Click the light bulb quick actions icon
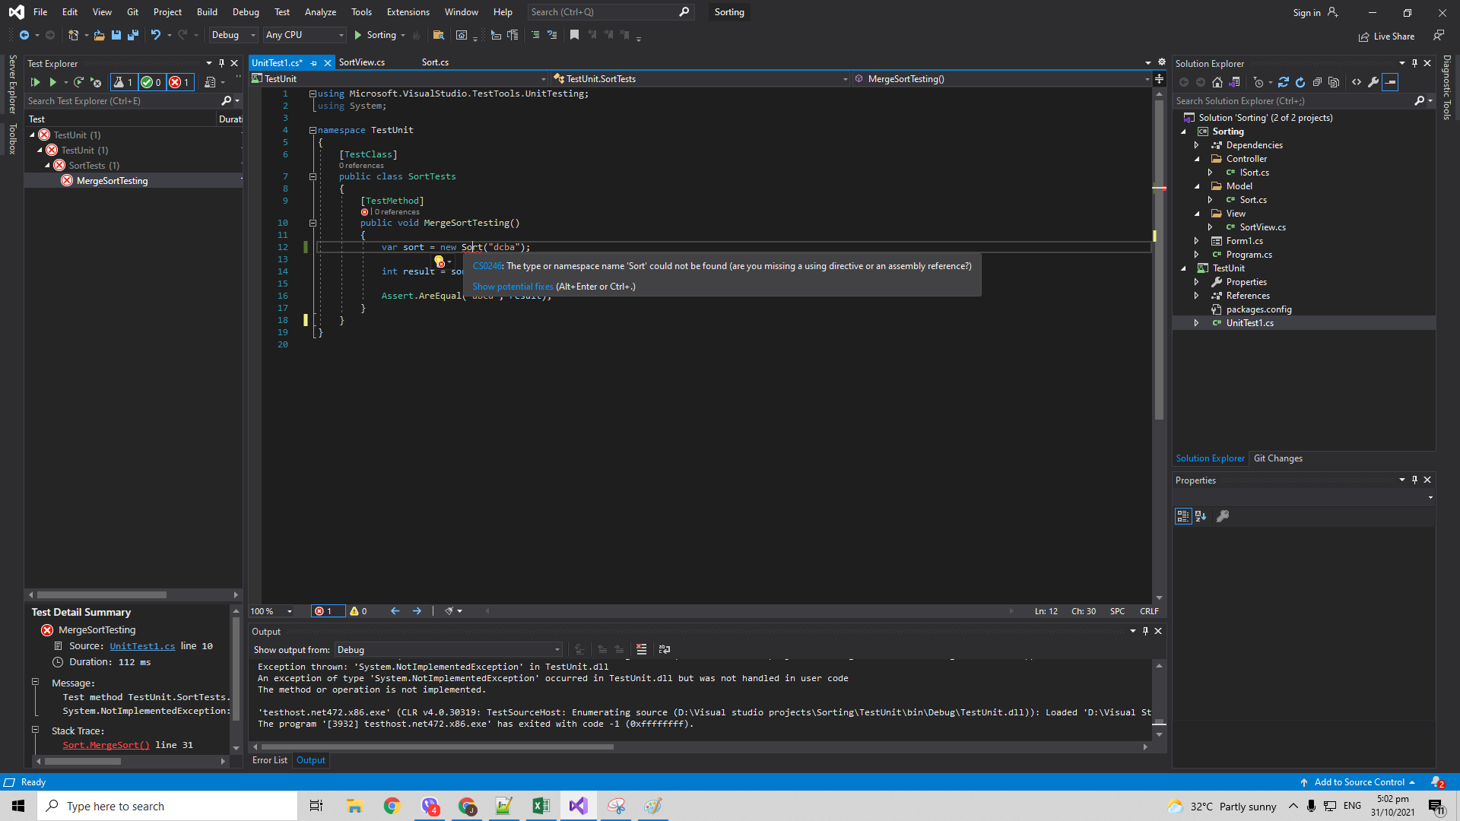1460x821 pixels. (x=439, y=261)
